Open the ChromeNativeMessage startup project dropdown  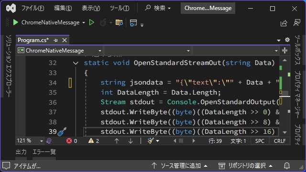tap(84, 22)
